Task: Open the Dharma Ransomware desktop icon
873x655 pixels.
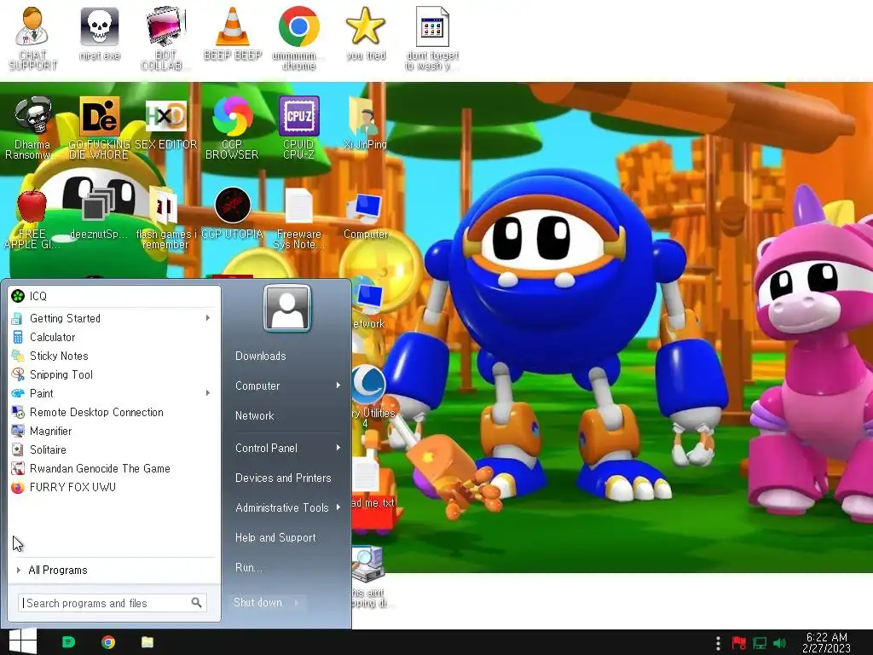Action: (x=32, y=127)
